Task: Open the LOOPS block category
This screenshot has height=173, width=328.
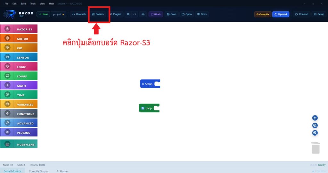Action: 19,76
